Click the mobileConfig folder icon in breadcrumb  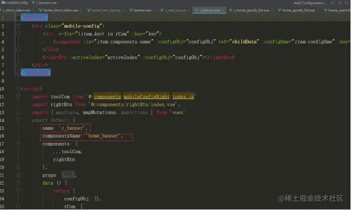[x=4, y=3]
